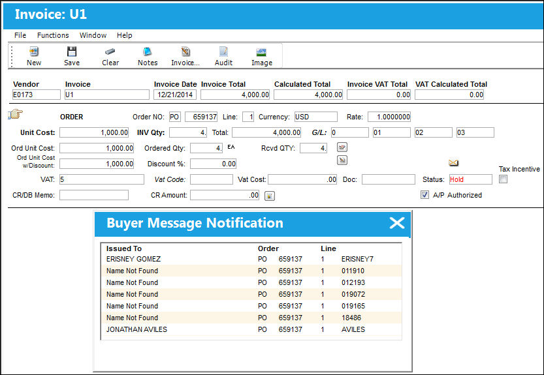The height and width of the screenshot is (375, 544).
Task: Click the line Total field showing 4,000.00
Action: tap(266, 132)
